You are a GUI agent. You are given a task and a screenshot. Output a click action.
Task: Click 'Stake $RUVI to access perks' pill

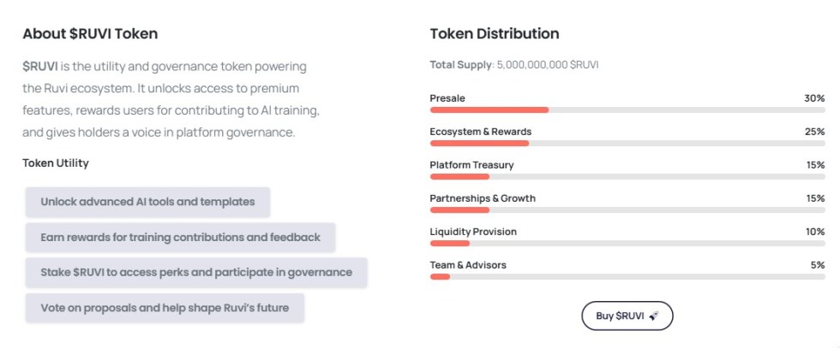pyautogui.click(x=196, y=272)
